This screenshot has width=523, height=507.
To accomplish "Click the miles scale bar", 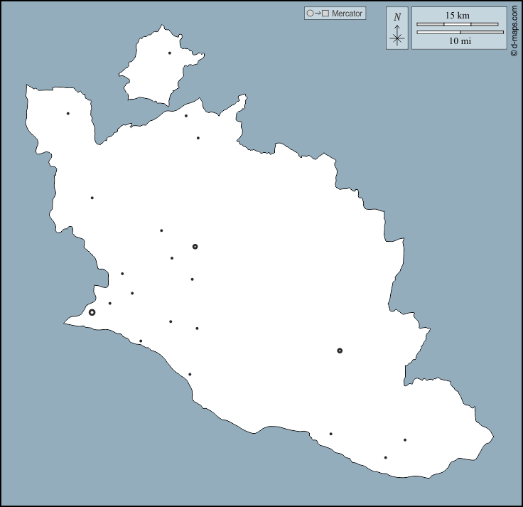I will click(460, 32).
